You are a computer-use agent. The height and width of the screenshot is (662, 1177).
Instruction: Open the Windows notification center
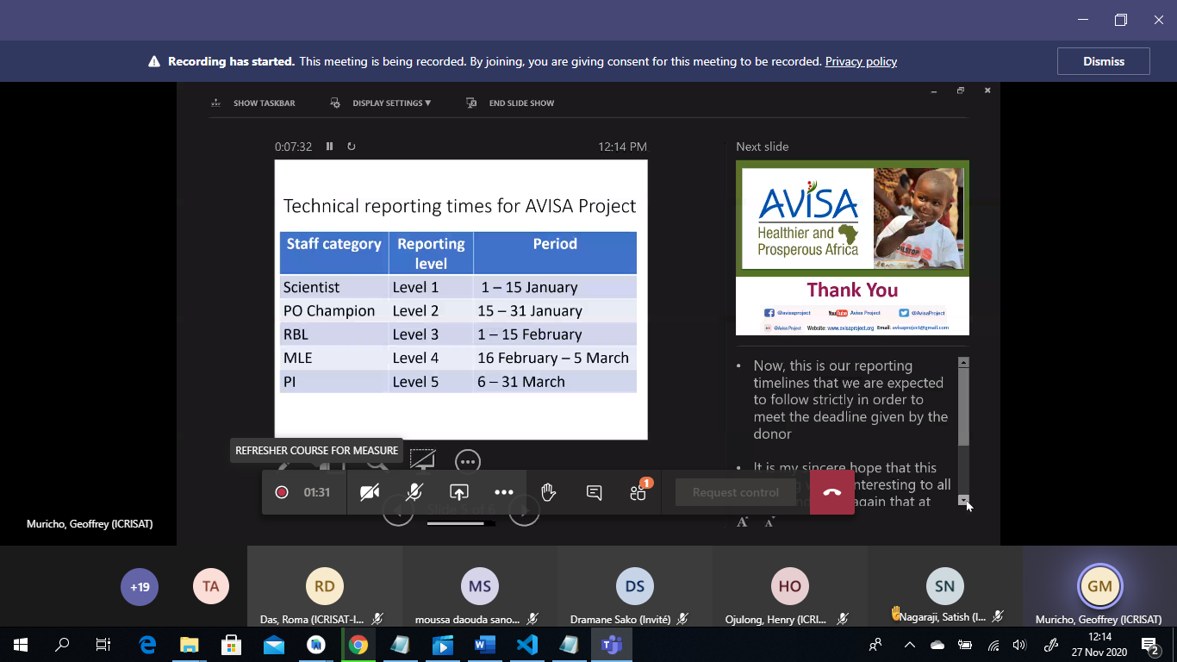[x=1150, y=644]
